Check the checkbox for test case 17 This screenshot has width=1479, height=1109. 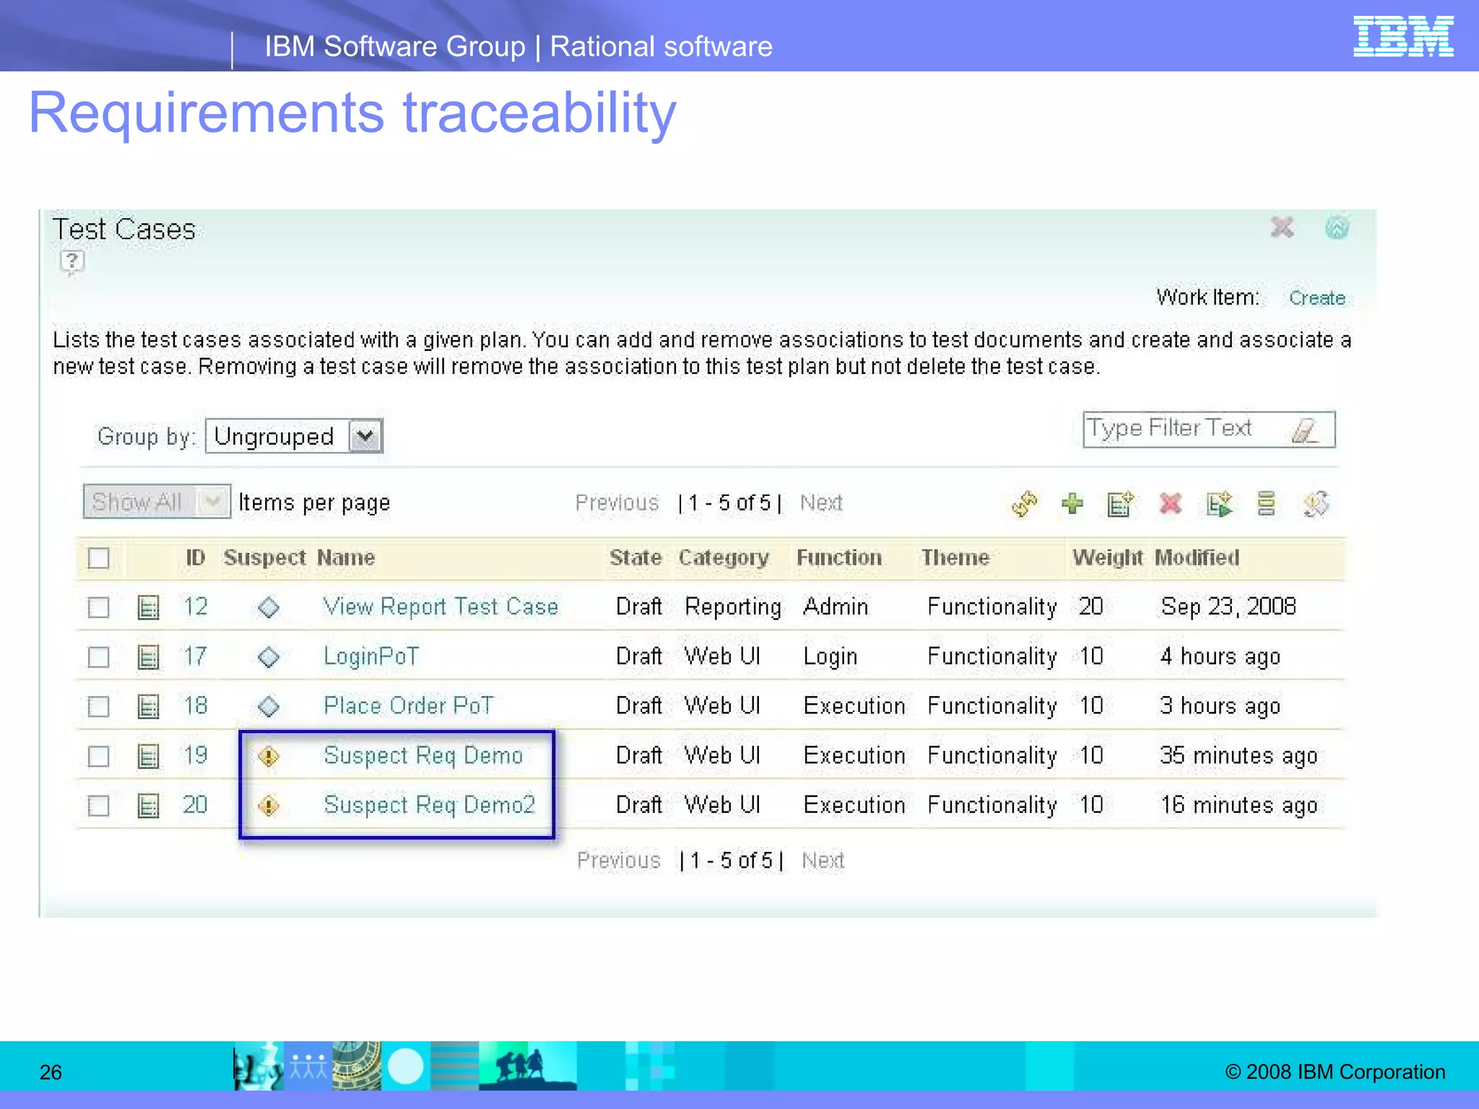tap(98, 657)
